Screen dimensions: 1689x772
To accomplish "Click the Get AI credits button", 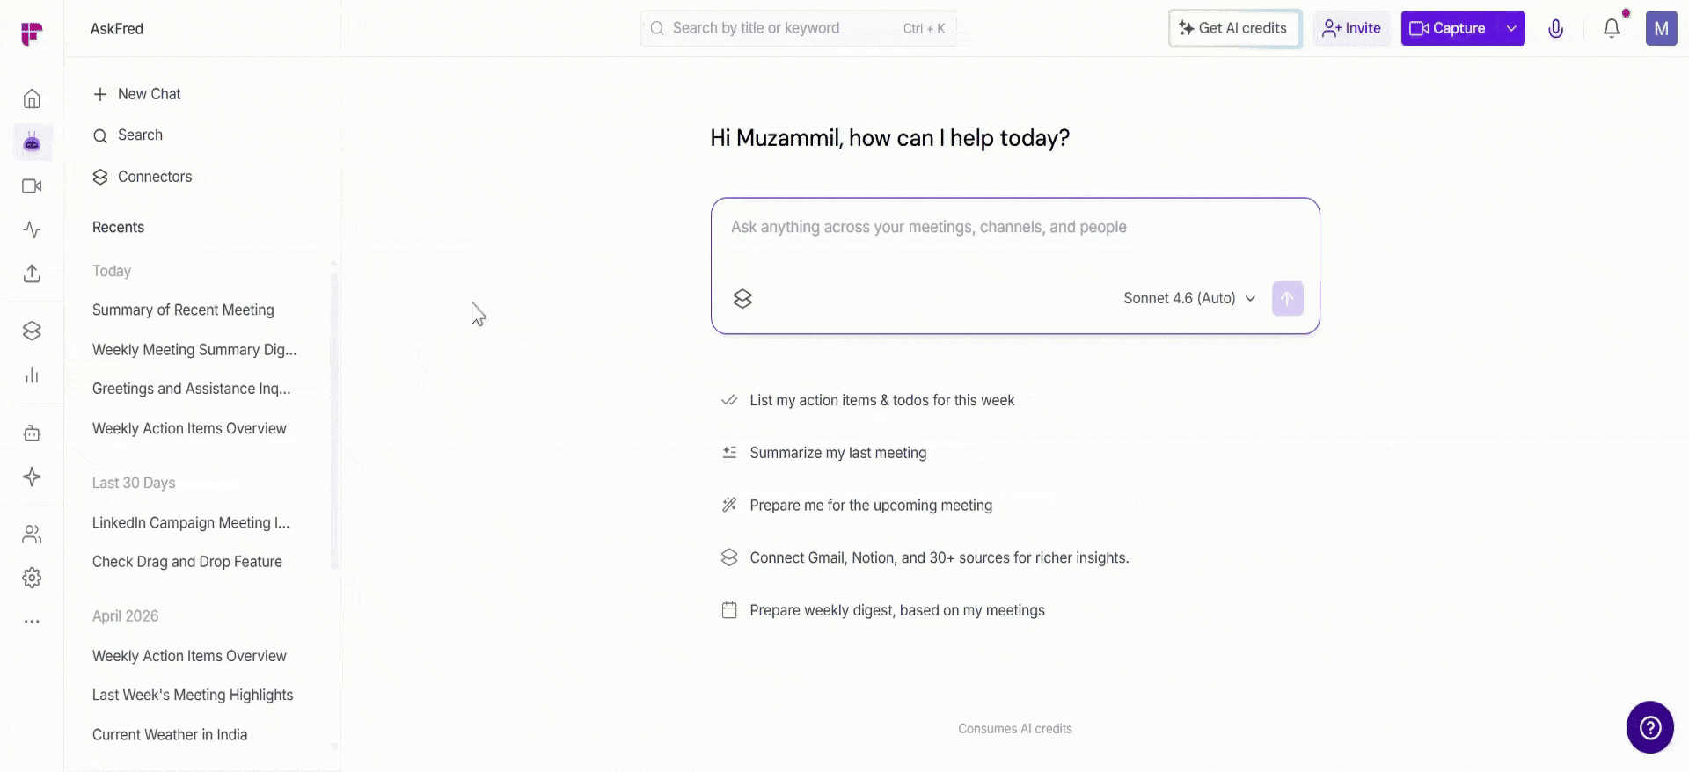I will (1234, 28).
